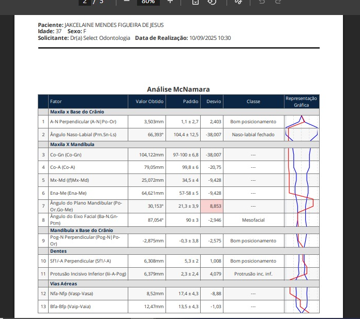
Task: Click 'Ângulo do Plano Mandibular' factor cell
Action: tap(88, 206)
